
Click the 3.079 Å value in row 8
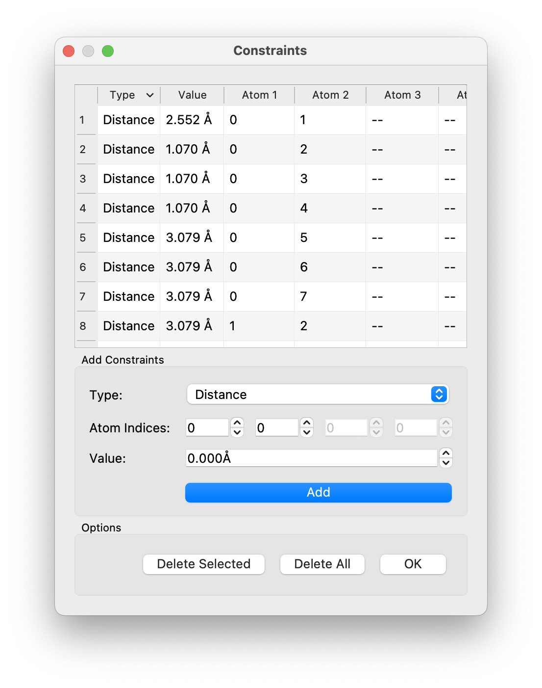[x=192, y=326]
